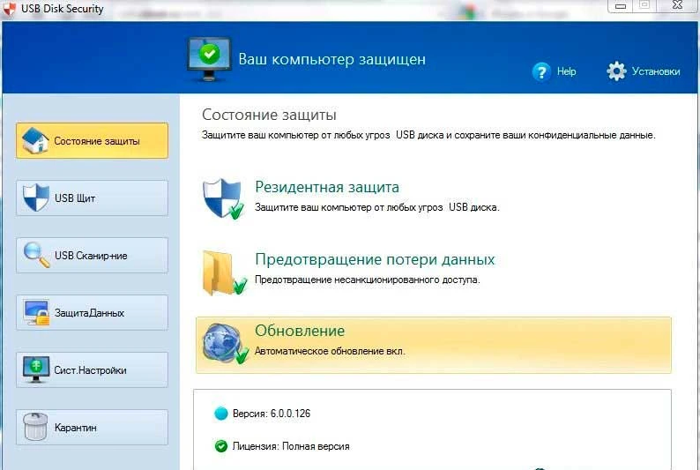Click the shield icon beside USB Щит
This screenshot has width=700, height=470.
pyautogui.click(x=36, y=198)
